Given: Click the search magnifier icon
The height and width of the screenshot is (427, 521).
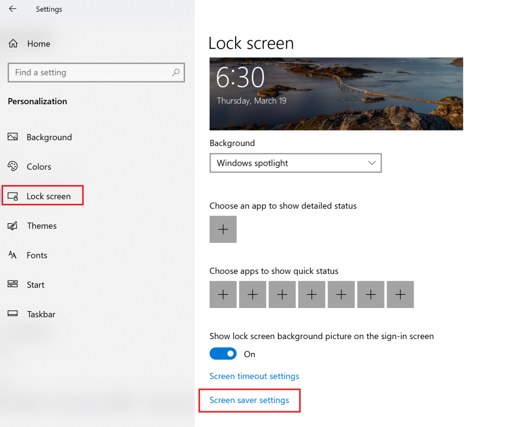Looking at the screenshot, I should point(176,72).
